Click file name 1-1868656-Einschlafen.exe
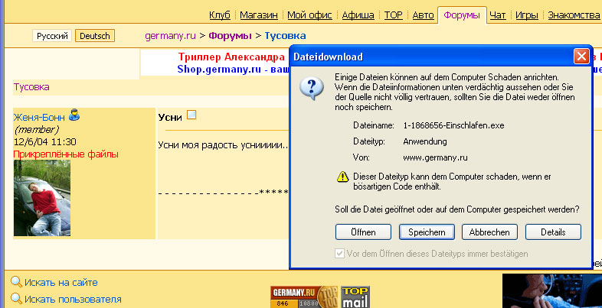This screenshot has height=308, width=602. tap(453, 125)
